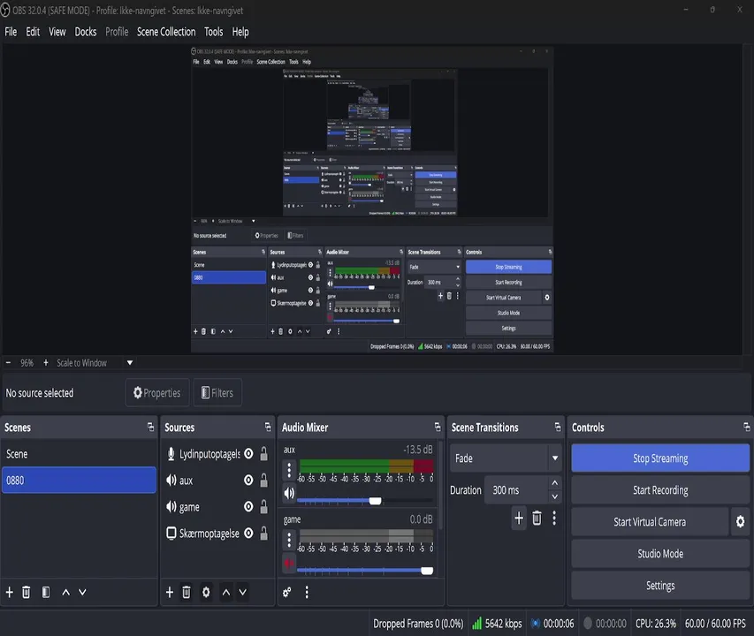Increase transition duration stepper up

(555, 483)
